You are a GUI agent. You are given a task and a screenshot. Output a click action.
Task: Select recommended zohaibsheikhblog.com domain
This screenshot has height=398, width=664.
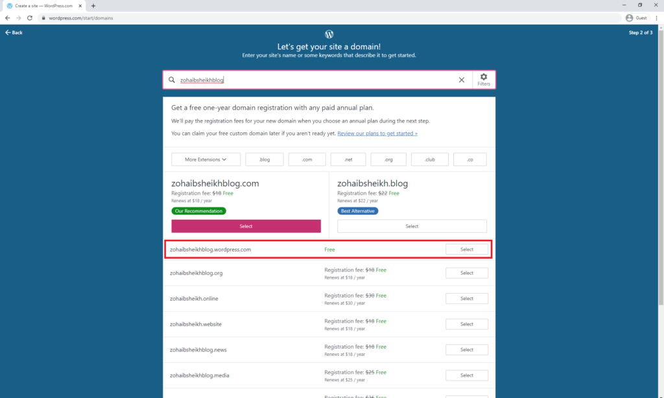246,226
